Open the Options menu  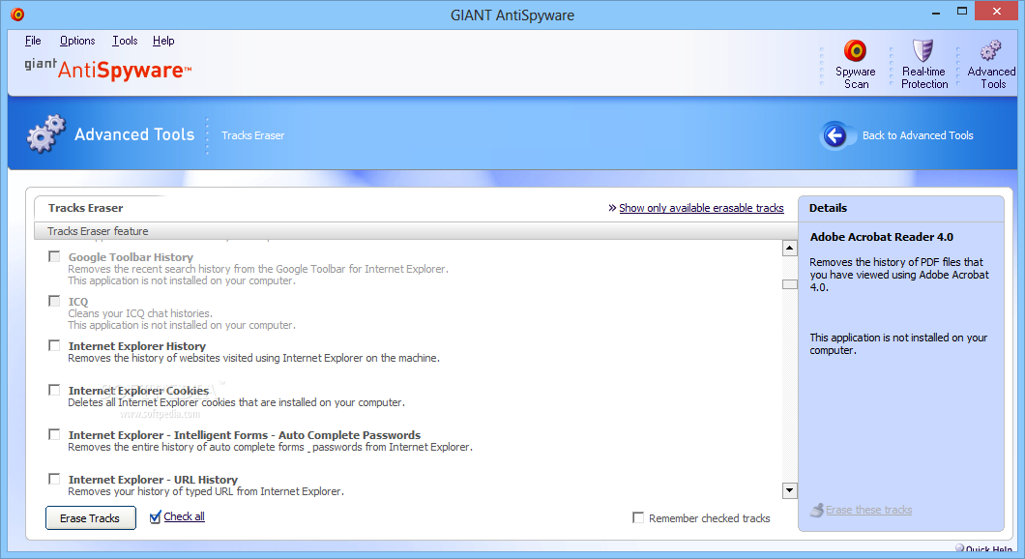(x=77, y=41)
